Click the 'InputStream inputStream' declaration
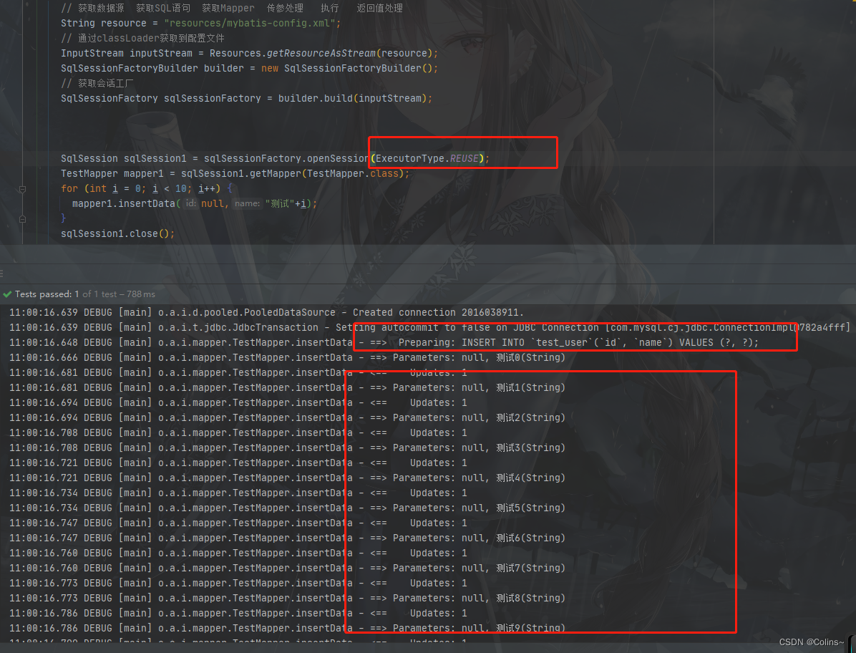The image size is (856, 653). (126, 53)
